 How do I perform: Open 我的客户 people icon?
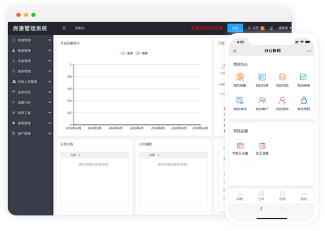(x=262, y=100)
